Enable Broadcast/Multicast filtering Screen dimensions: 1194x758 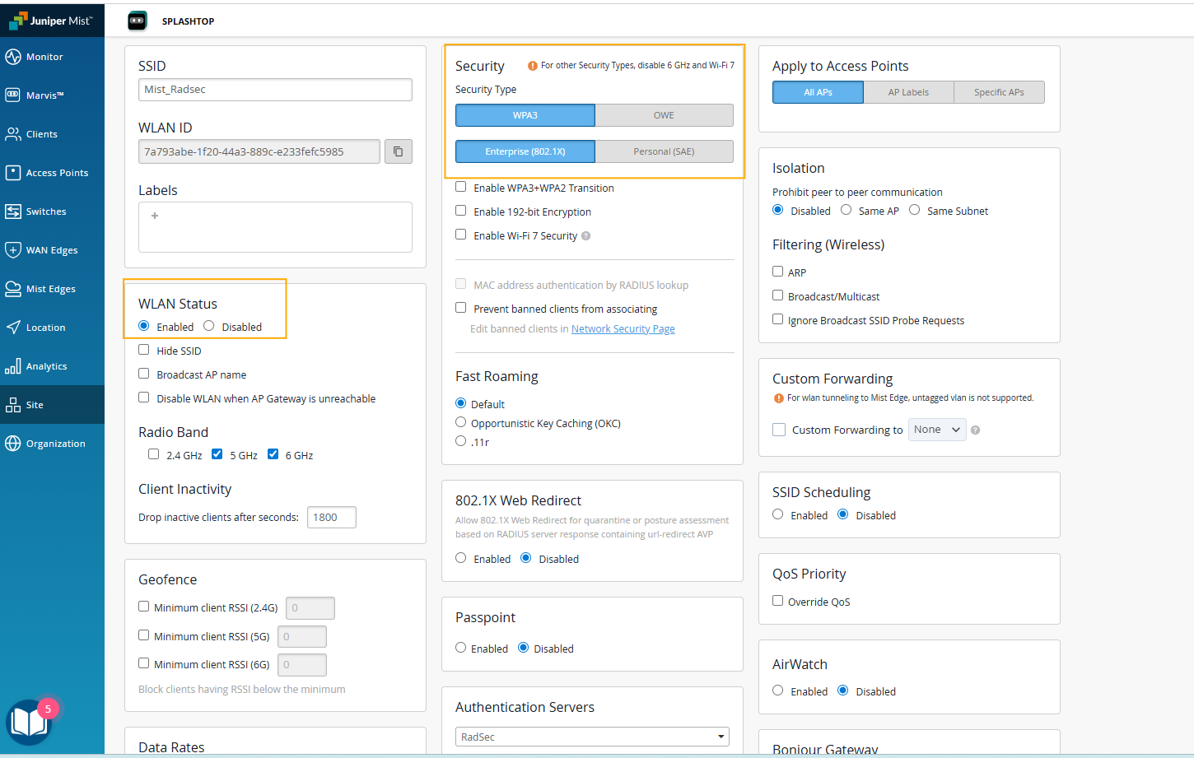(x=778, y=295)
